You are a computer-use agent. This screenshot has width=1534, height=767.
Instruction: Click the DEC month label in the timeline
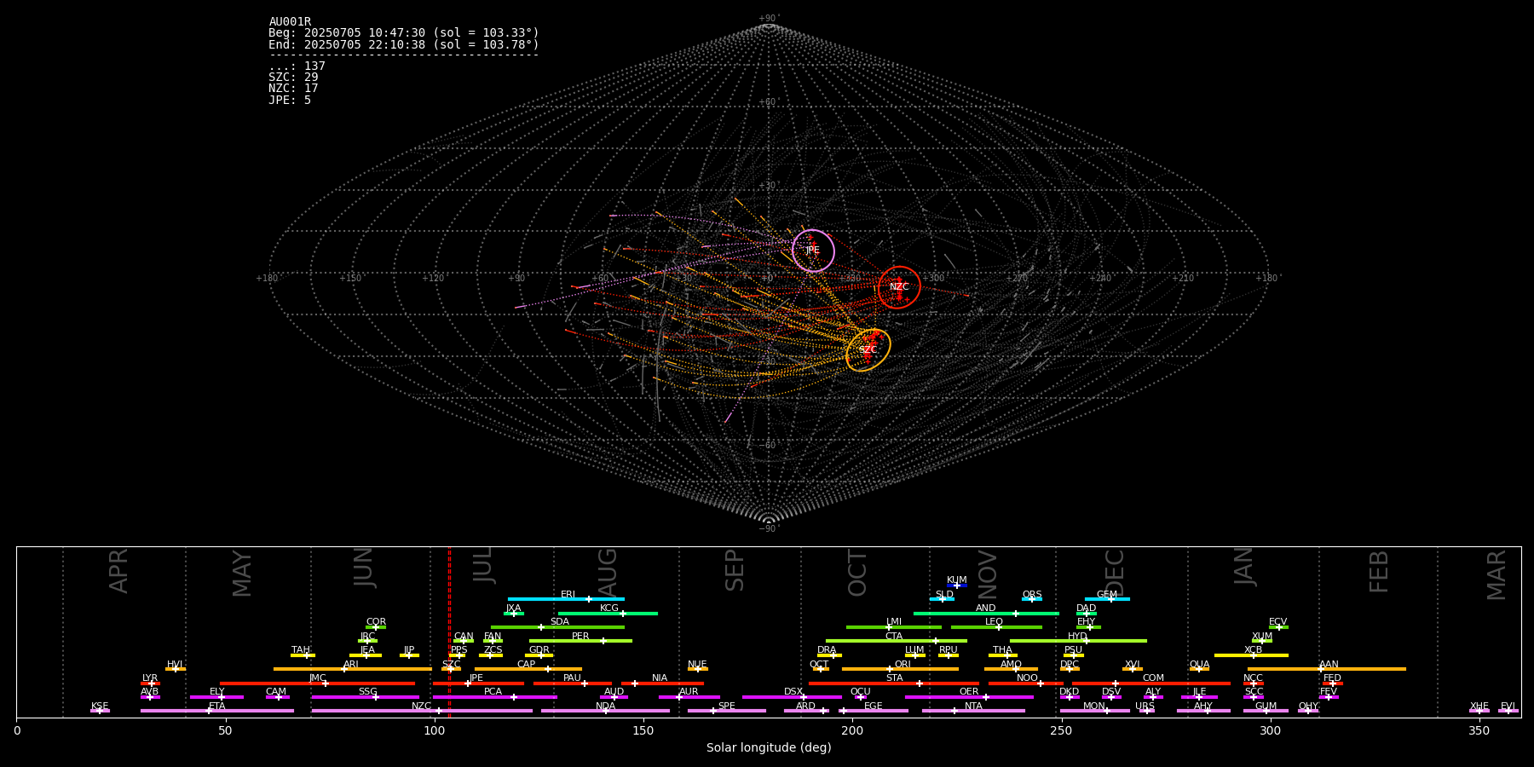coord(1115,573)
